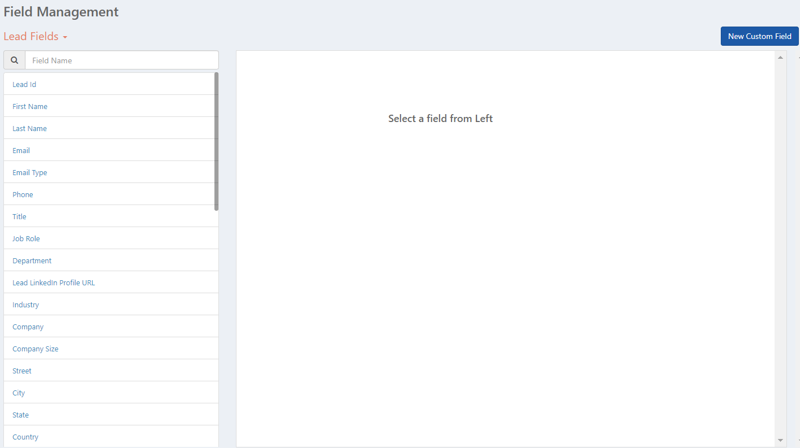Choose the Phone field
The height and width of the screenshot is (448, 800).
[111, 194]
